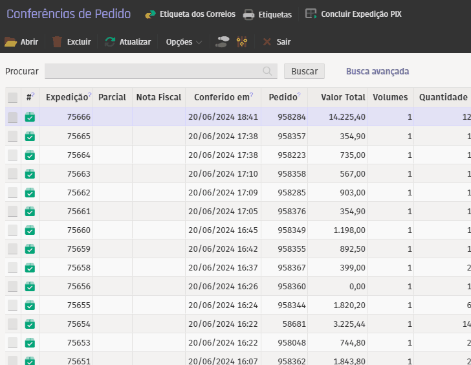Open status icon of expedição 75665
Viewport: 471px width, 365px height.
point(30,137)
